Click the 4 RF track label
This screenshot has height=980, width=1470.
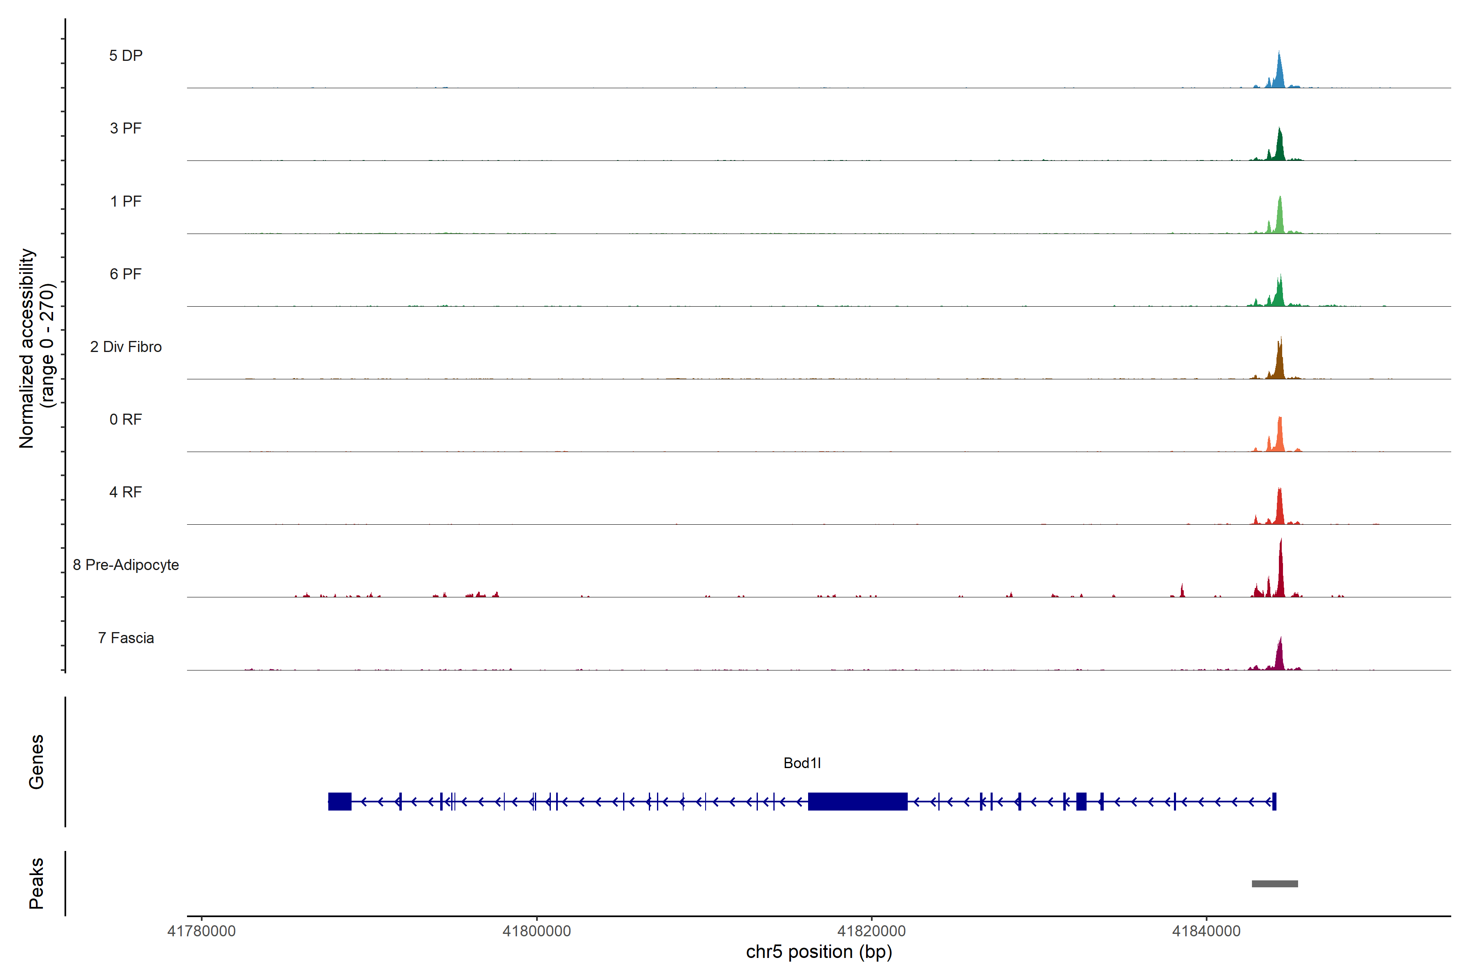(x=126, y=492)
